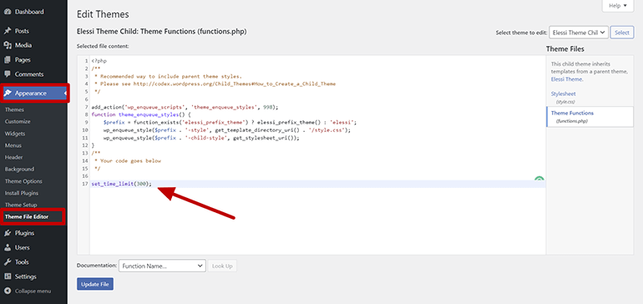This screenshot has width=643, height=304.
Task: Click the Comments speech bubble icon
Action: pyautogui.click(x=8, y=74)
